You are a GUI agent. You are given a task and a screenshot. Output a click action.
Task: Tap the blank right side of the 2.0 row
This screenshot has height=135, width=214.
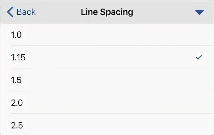pos(186,103)
